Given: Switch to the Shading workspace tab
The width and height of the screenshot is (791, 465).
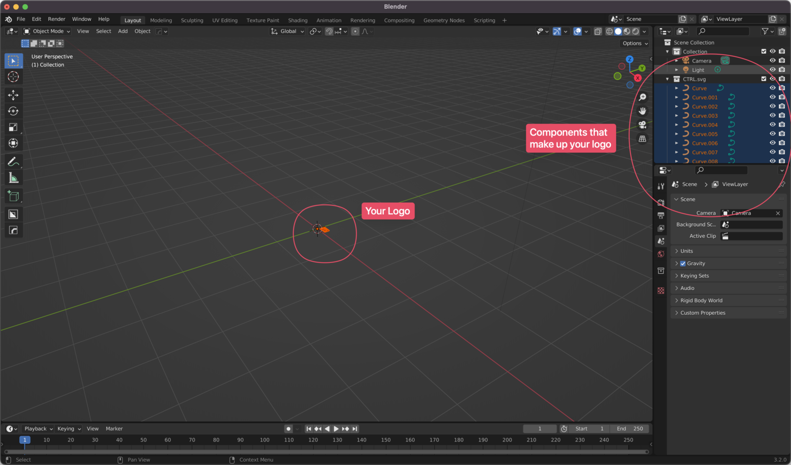Looking at the screenshot, I should click(x=298, y=20).
